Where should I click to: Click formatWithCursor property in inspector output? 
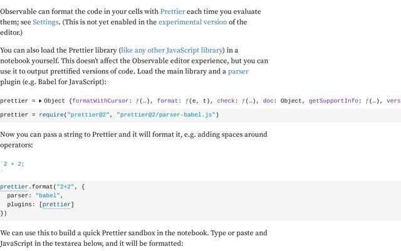(x=100, y=101)
